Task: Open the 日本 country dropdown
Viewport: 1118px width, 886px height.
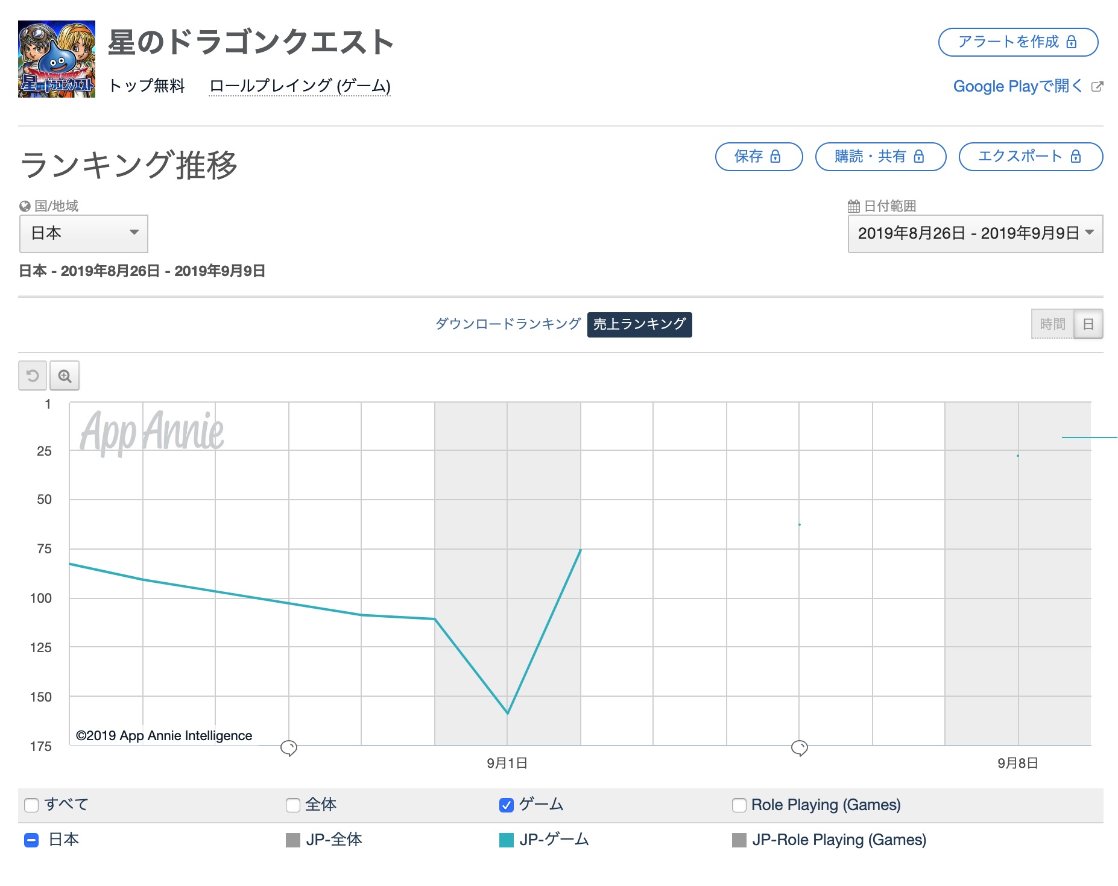Action: click(84, 234)
